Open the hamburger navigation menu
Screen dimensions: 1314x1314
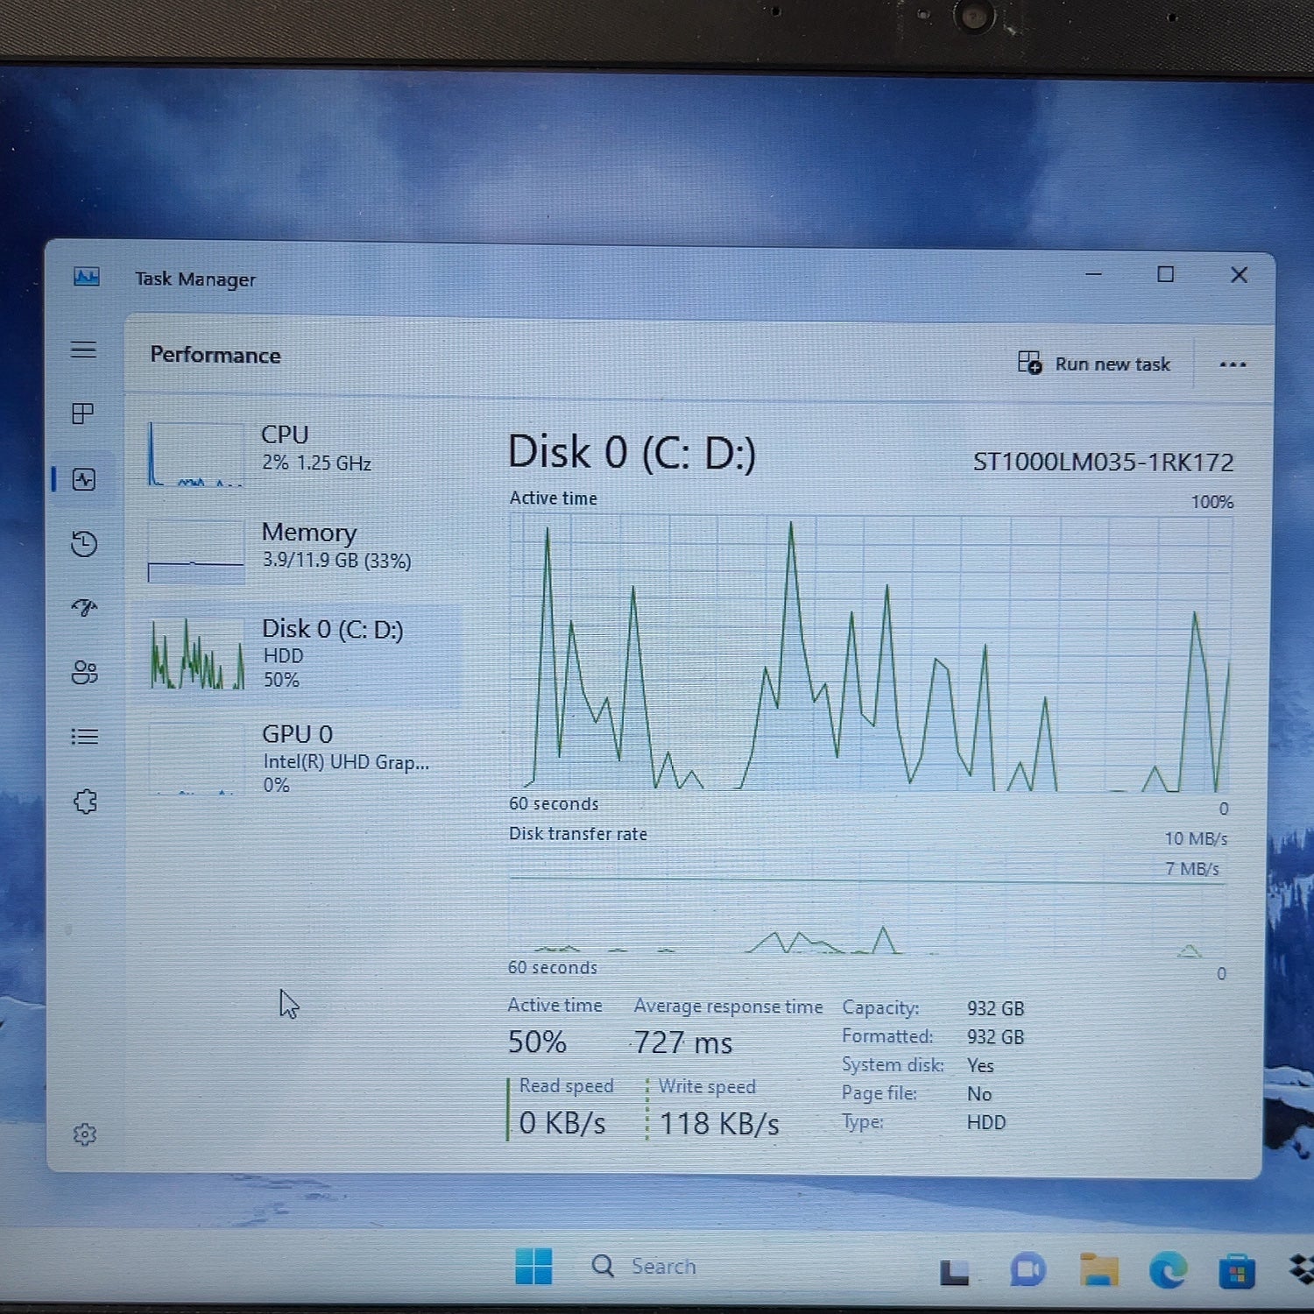[x=83, y=350]
